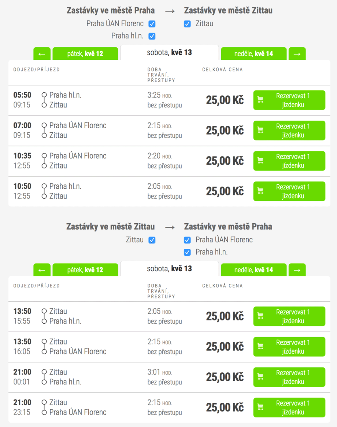337x427 pixels.
Task: Click cart icon for 05:50 Praha hl.n. departure
Action: pos(260,100)
